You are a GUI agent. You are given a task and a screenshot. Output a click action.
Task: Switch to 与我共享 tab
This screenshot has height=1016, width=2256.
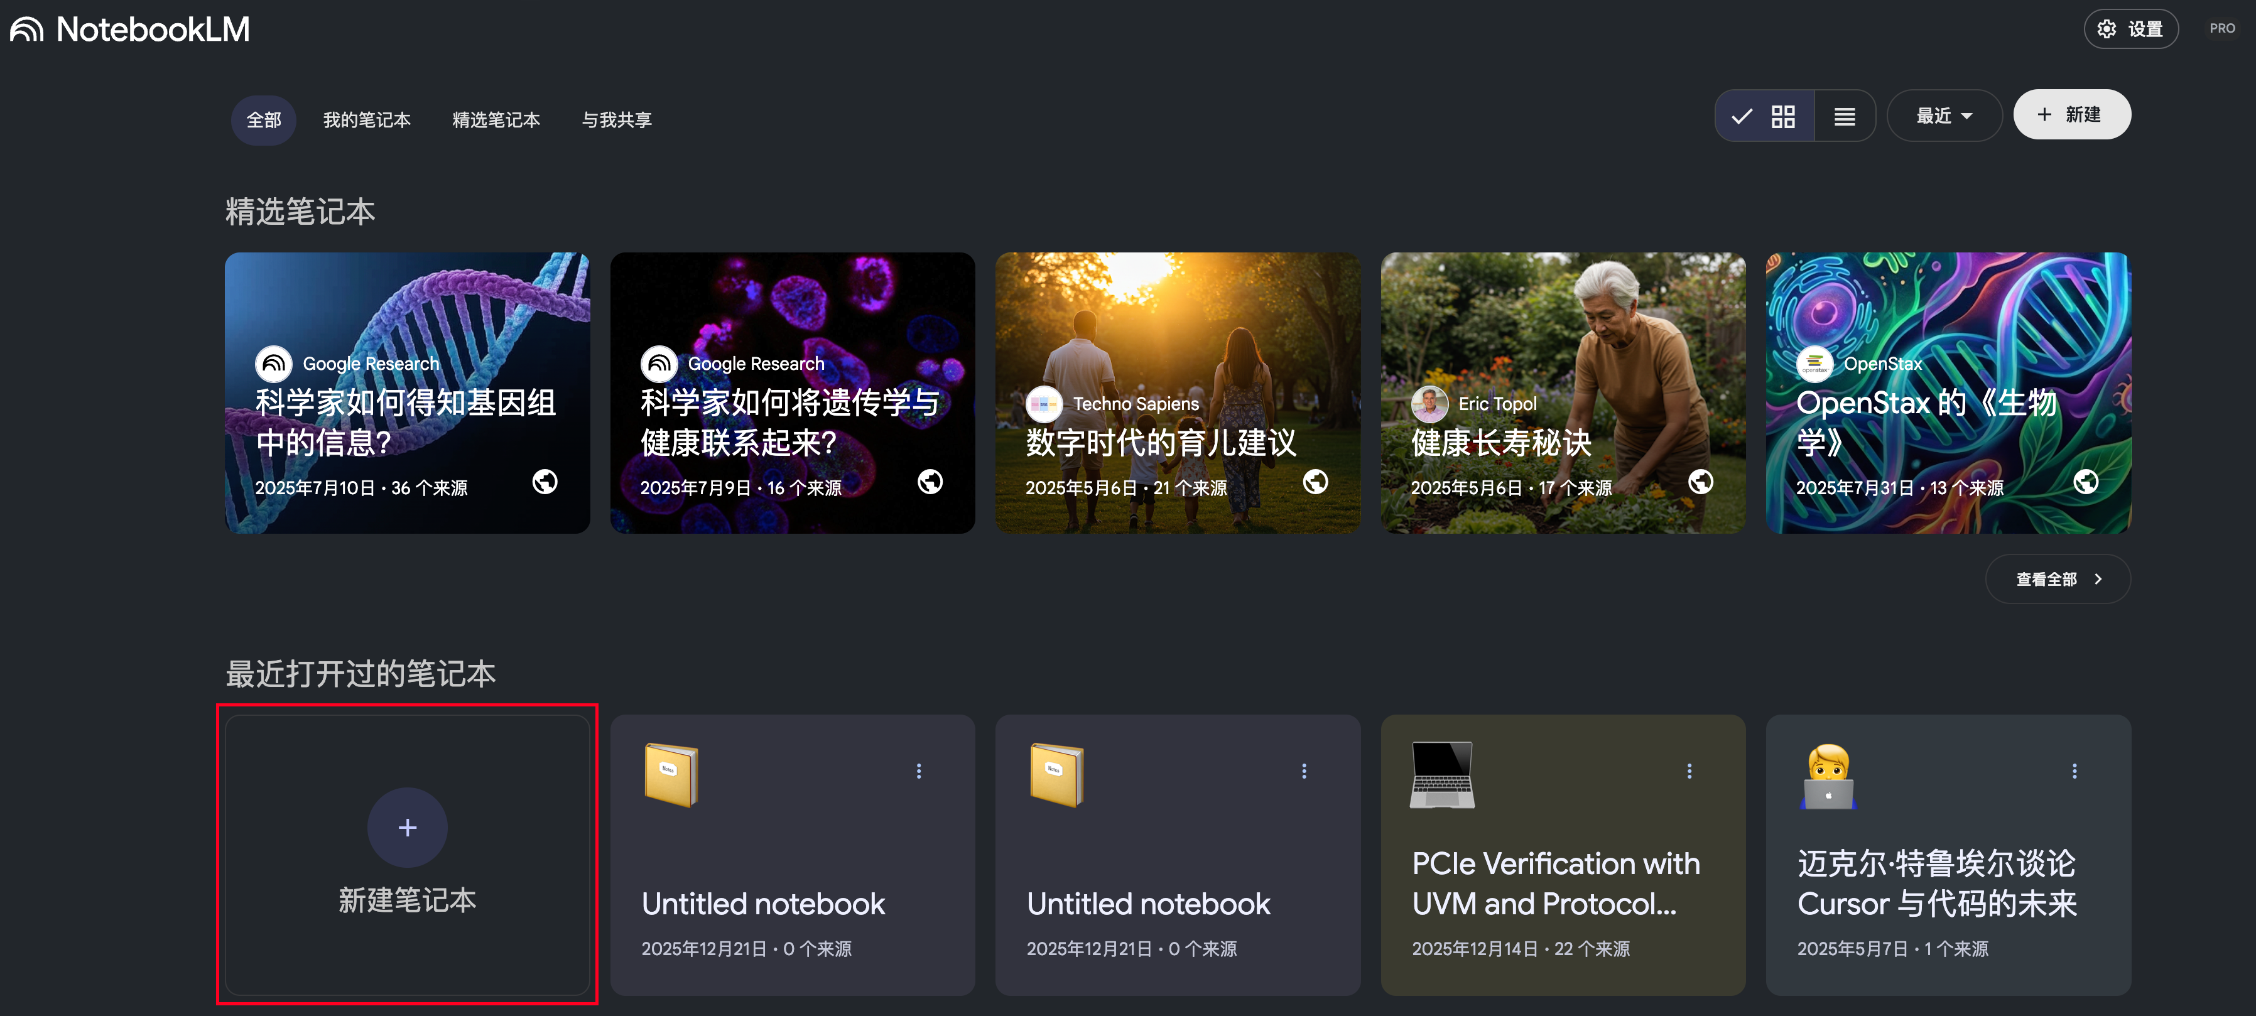pos(617,120)
